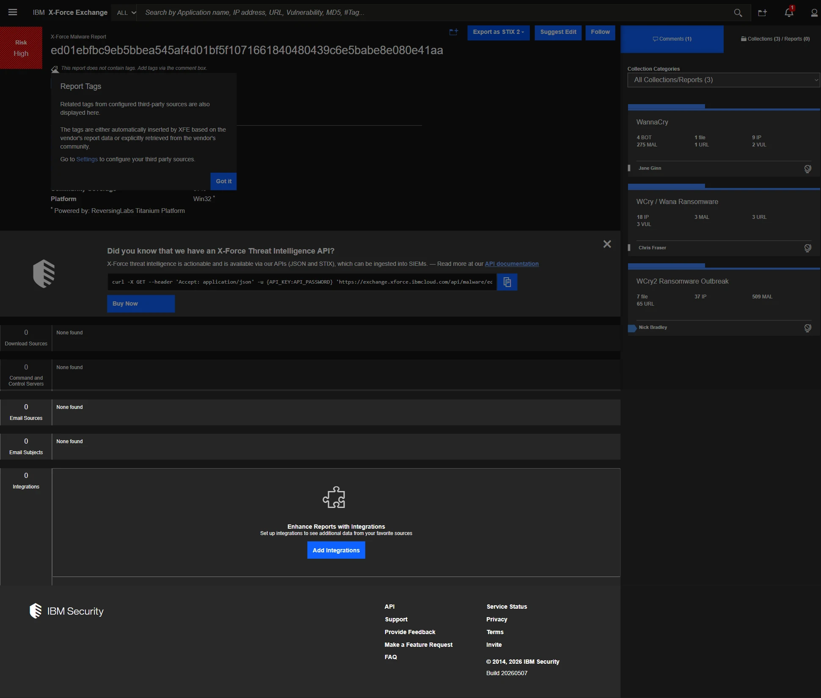
Task: Open the notifications bell
Action: 789,12
